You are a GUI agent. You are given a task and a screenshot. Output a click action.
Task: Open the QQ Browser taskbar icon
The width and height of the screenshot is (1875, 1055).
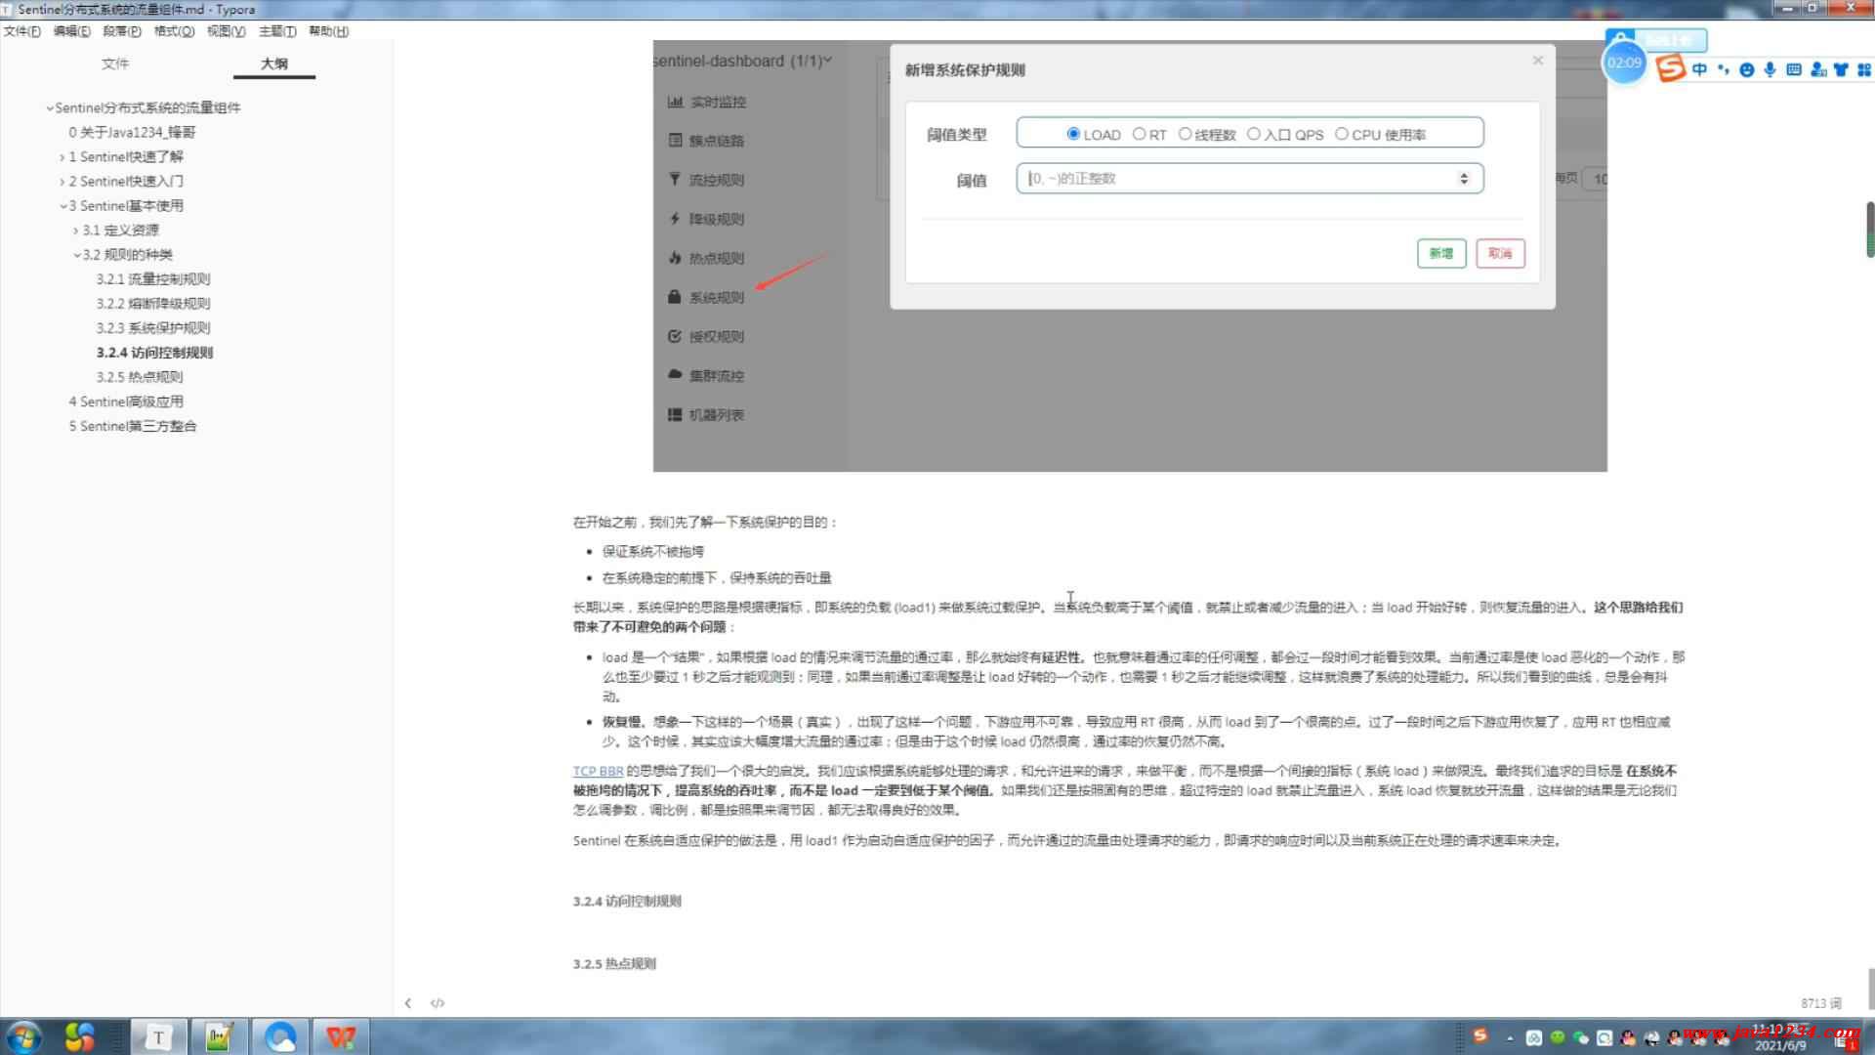point(280,1036)
